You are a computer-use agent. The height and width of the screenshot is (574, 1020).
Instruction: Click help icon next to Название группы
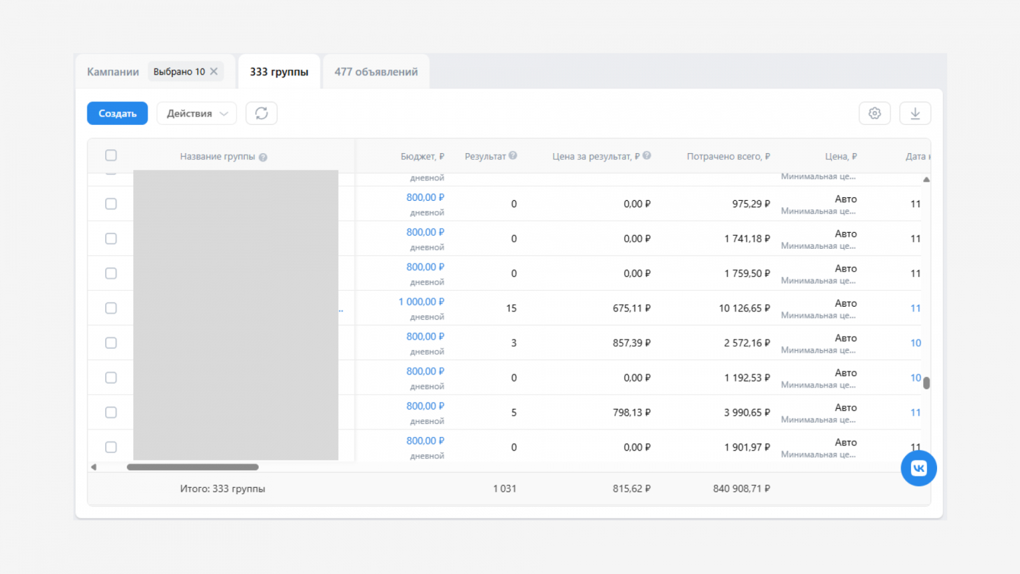(x=263, y=158)
